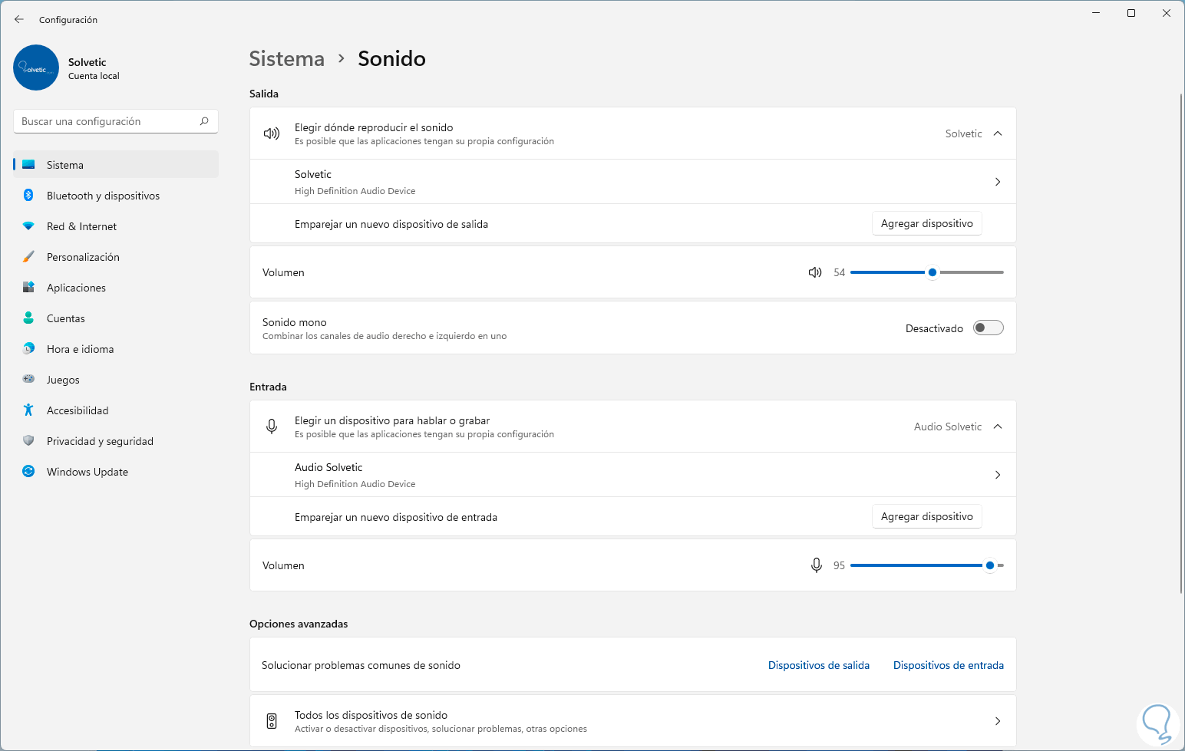Open Dispositivos de entrada troubleshooter link
Image resolution: width=1185 pixels, height=751 pixels.
pos(948,665)
